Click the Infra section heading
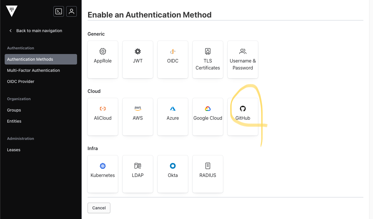 coord(93,148)
